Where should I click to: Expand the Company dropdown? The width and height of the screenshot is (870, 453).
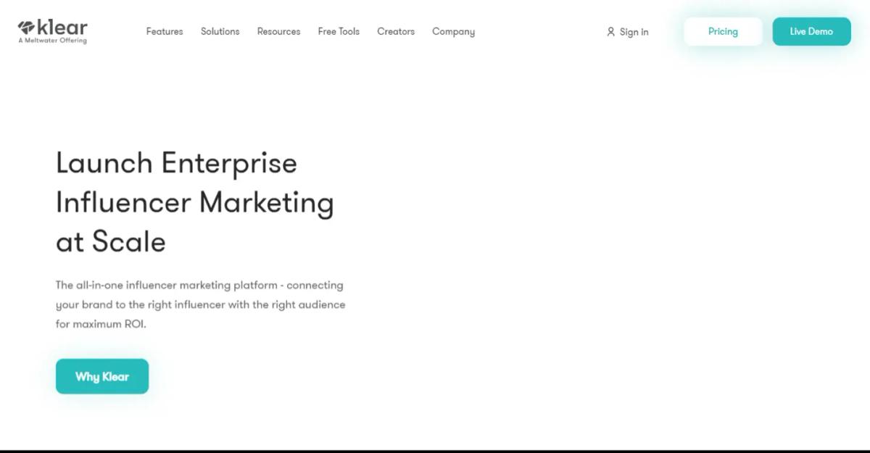[453, 31]
